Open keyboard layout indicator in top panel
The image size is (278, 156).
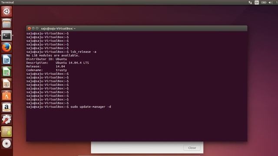click(257, 3)
